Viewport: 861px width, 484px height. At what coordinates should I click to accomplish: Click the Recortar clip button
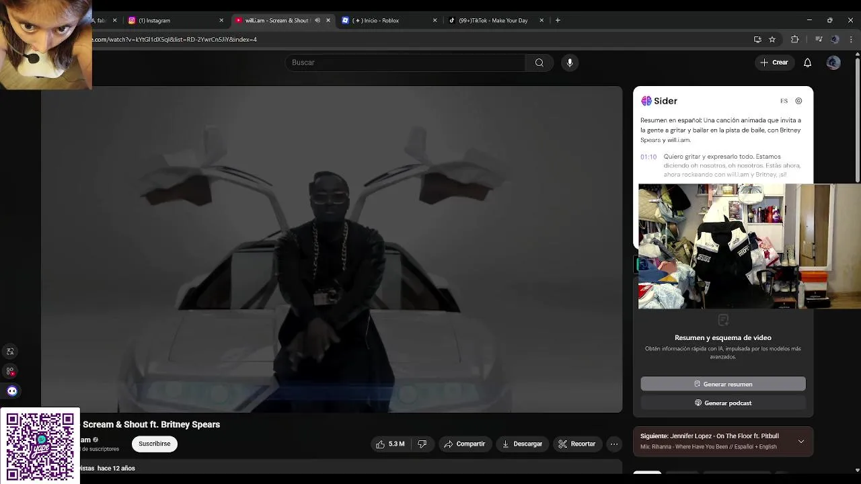[577, 444]
